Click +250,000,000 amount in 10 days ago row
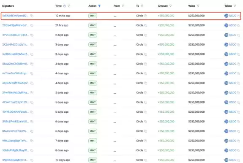Image resolution: width=243 pixels, height=163 pixels. (166, 160)
